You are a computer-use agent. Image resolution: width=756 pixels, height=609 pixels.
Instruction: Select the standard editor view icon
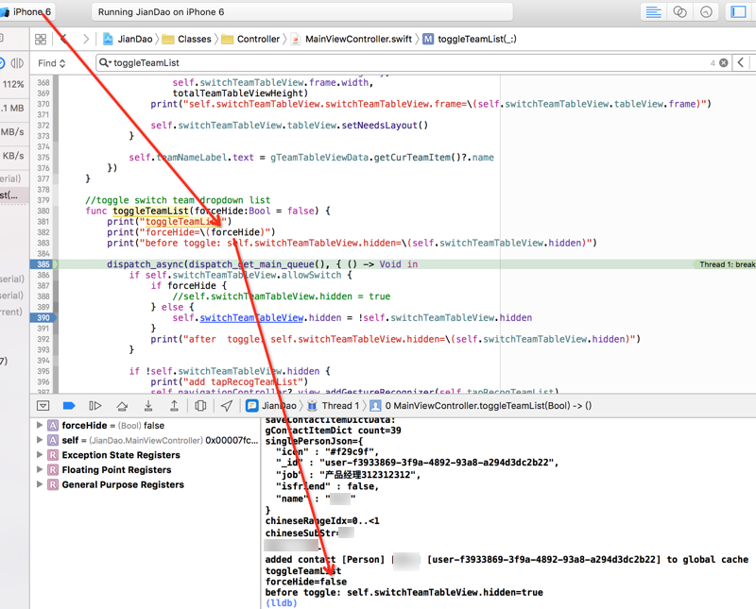click(x=653, y=12)
